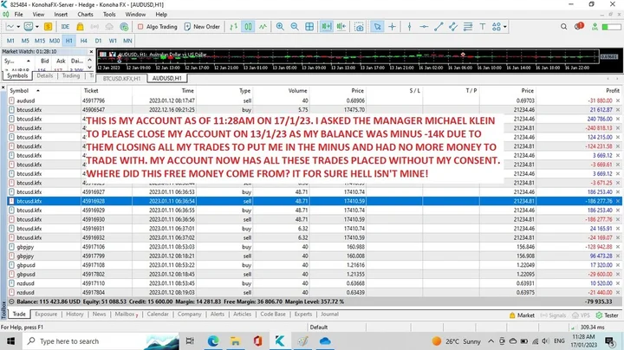The width and height of the screenshot is (624, 350).
Task: Take a chart screenshot with camera icon
Action: pos(359,27)
